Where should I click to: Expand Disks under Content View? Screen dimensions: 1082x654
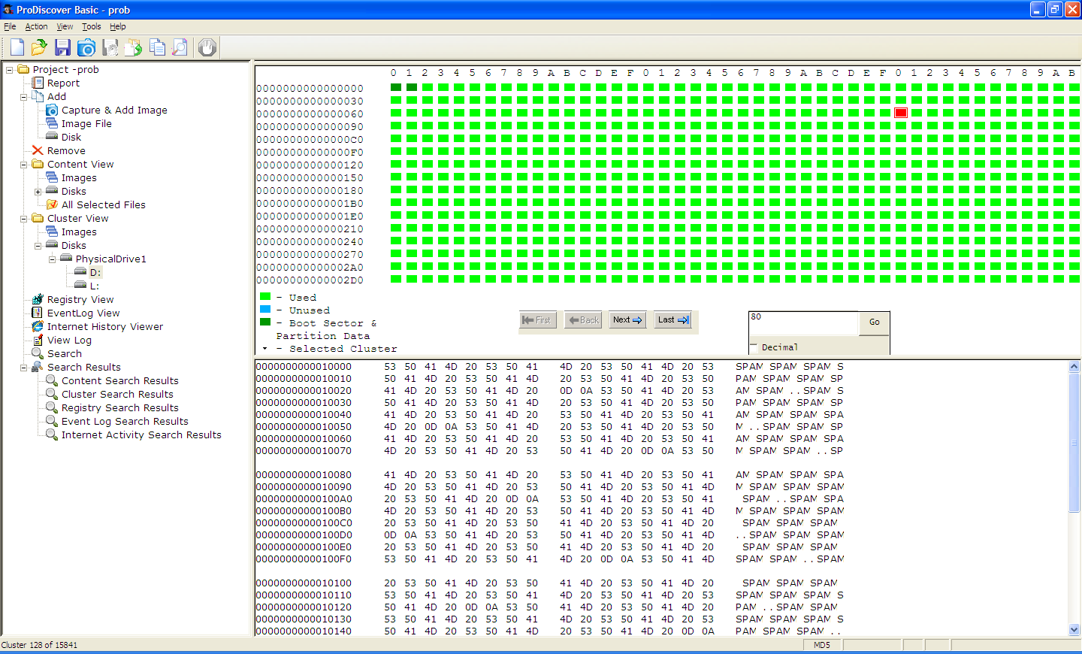pyautogui.click(x=38, y=192)
